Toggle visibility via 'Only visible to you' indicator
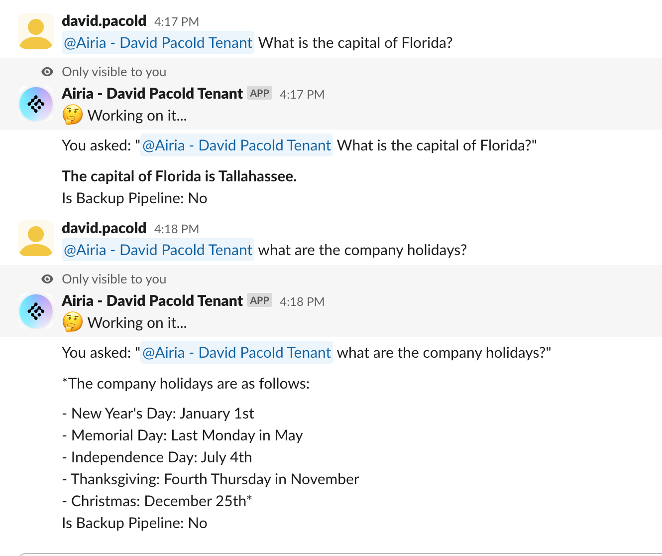The width and height of the screenshot is (662, 556). click(113, 72)
